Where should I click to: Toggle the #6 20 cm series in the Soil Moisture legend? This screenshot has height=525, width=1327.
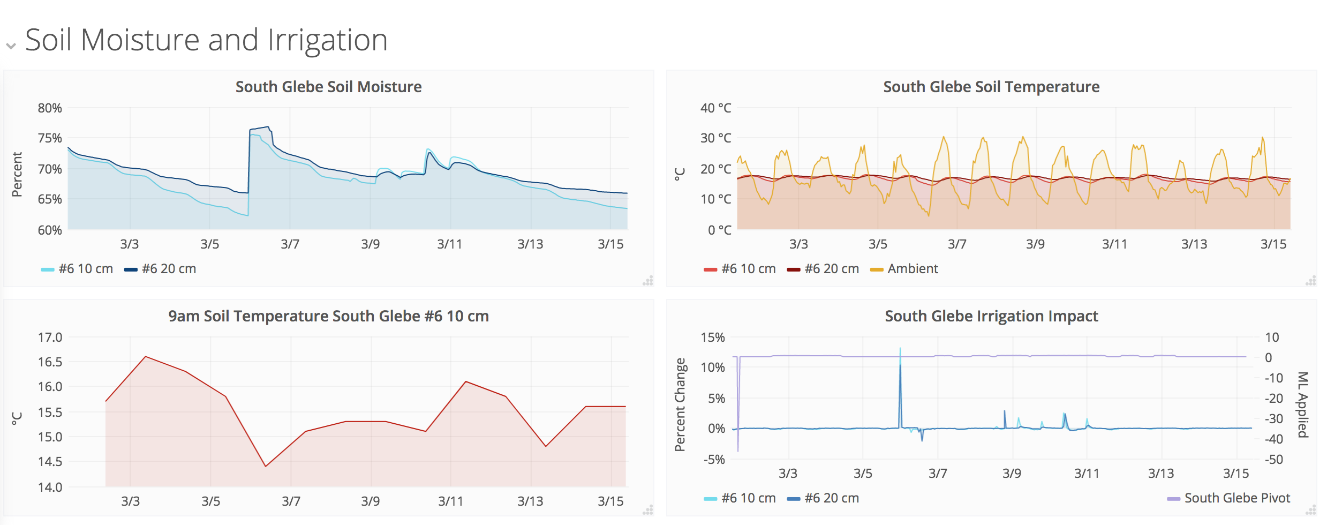[x=169, y=269]
